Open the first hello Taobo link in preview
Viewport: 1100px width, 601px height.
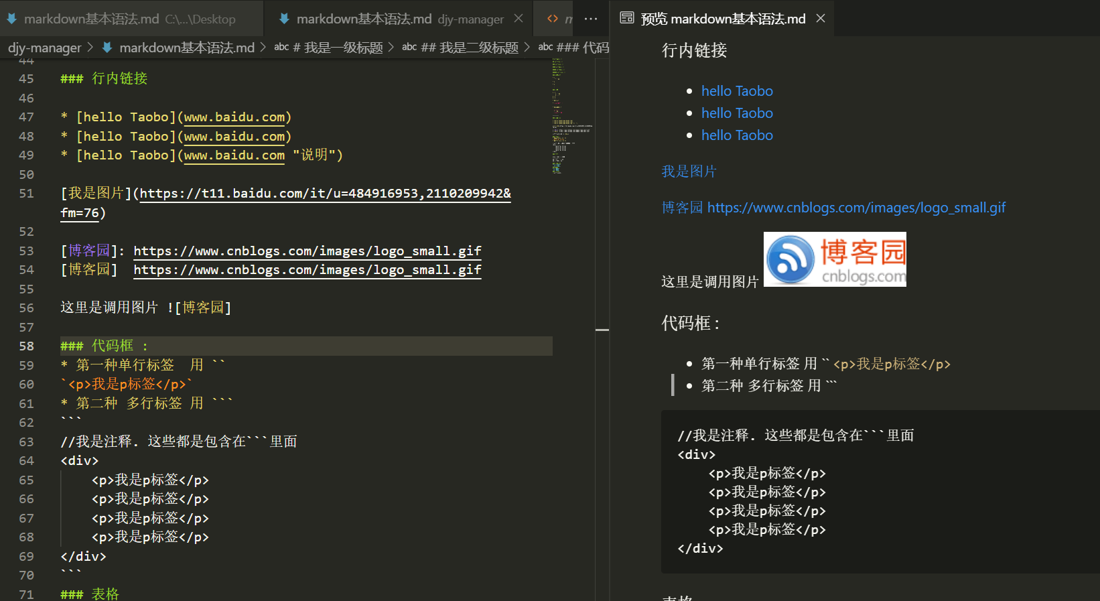pos(737,91)
